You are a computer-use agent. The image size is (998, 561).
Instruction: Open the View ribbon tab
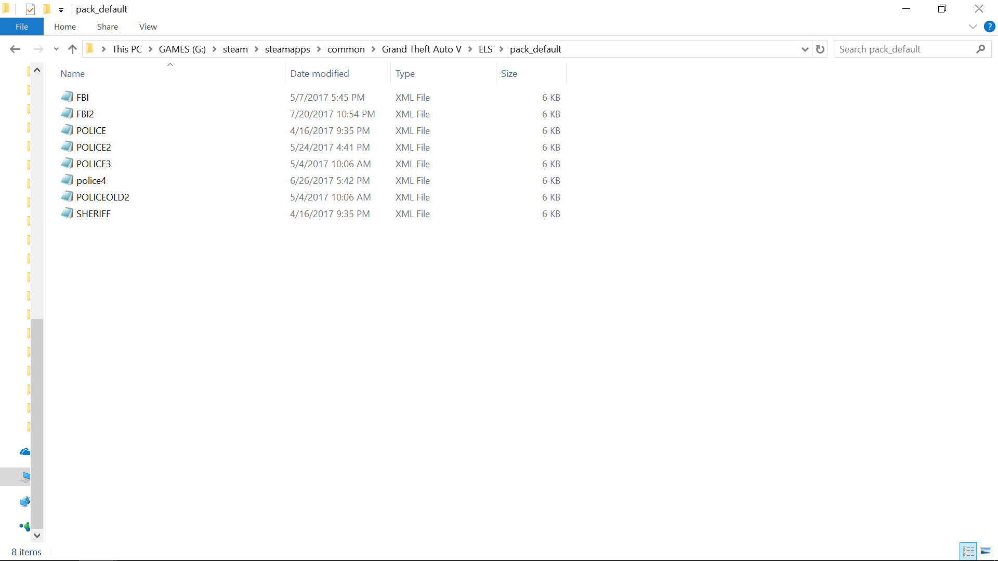point(148,26)
